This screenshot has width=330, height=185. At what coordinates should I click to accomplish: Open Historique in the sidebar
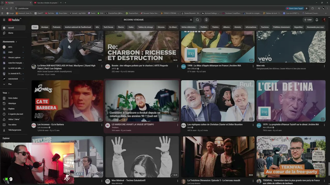point(14,104)
